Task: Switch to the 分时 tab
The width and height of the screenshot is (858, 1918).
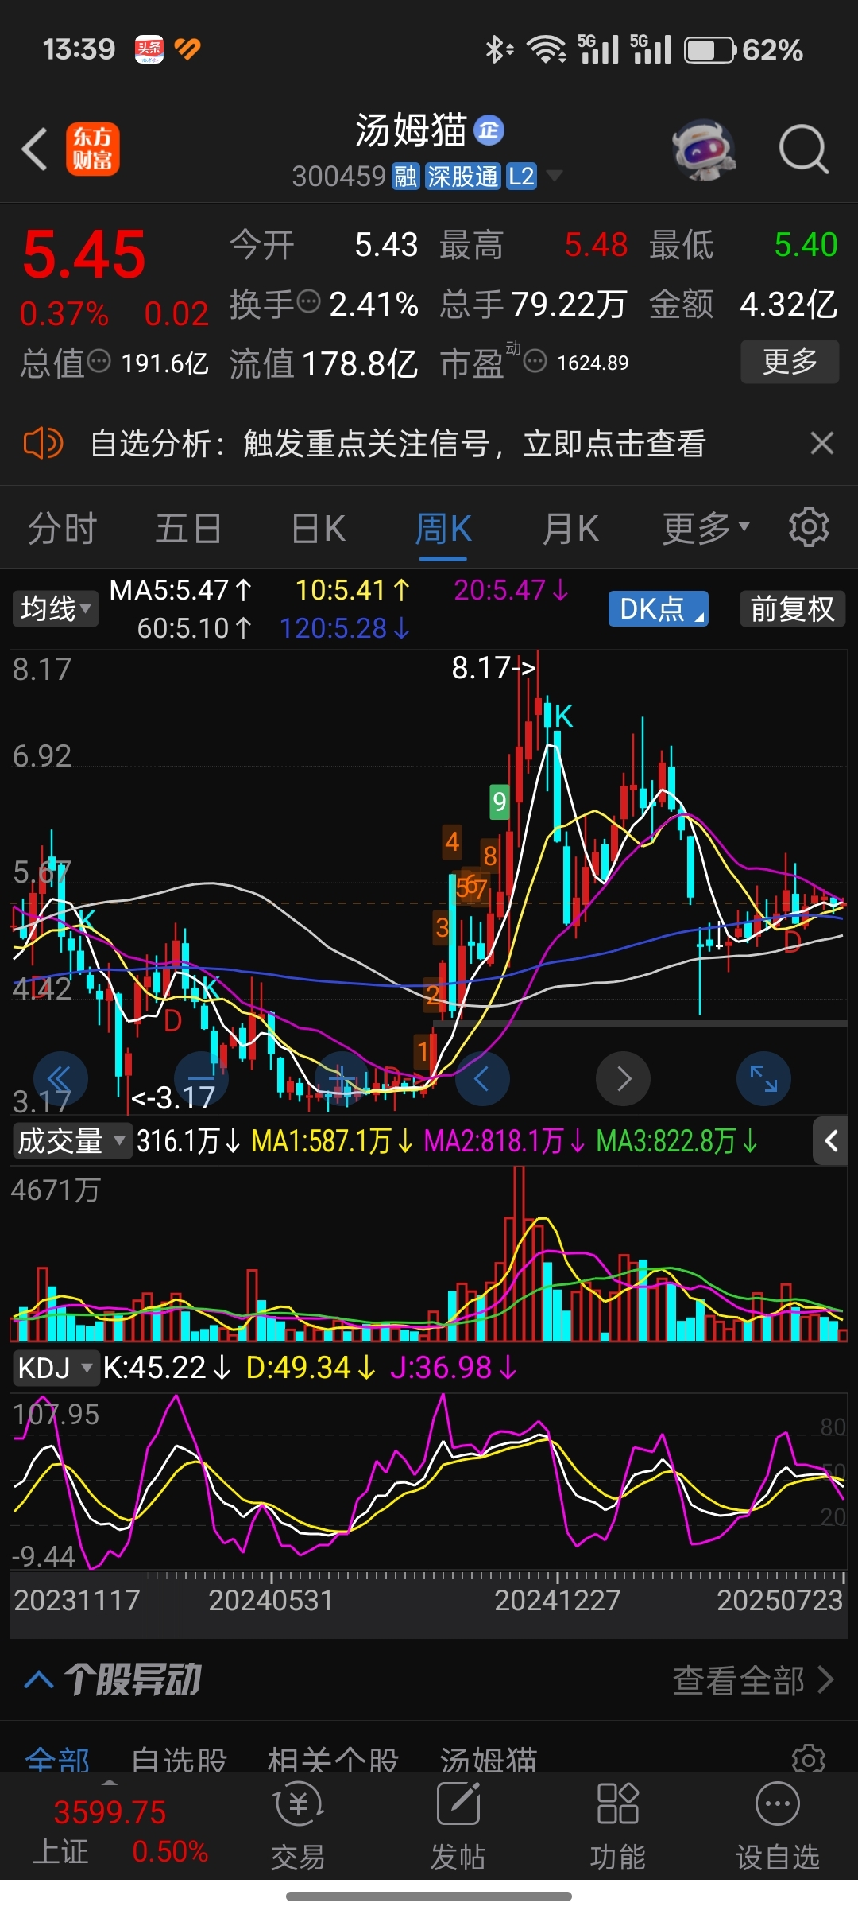Action: coord(62,529)
